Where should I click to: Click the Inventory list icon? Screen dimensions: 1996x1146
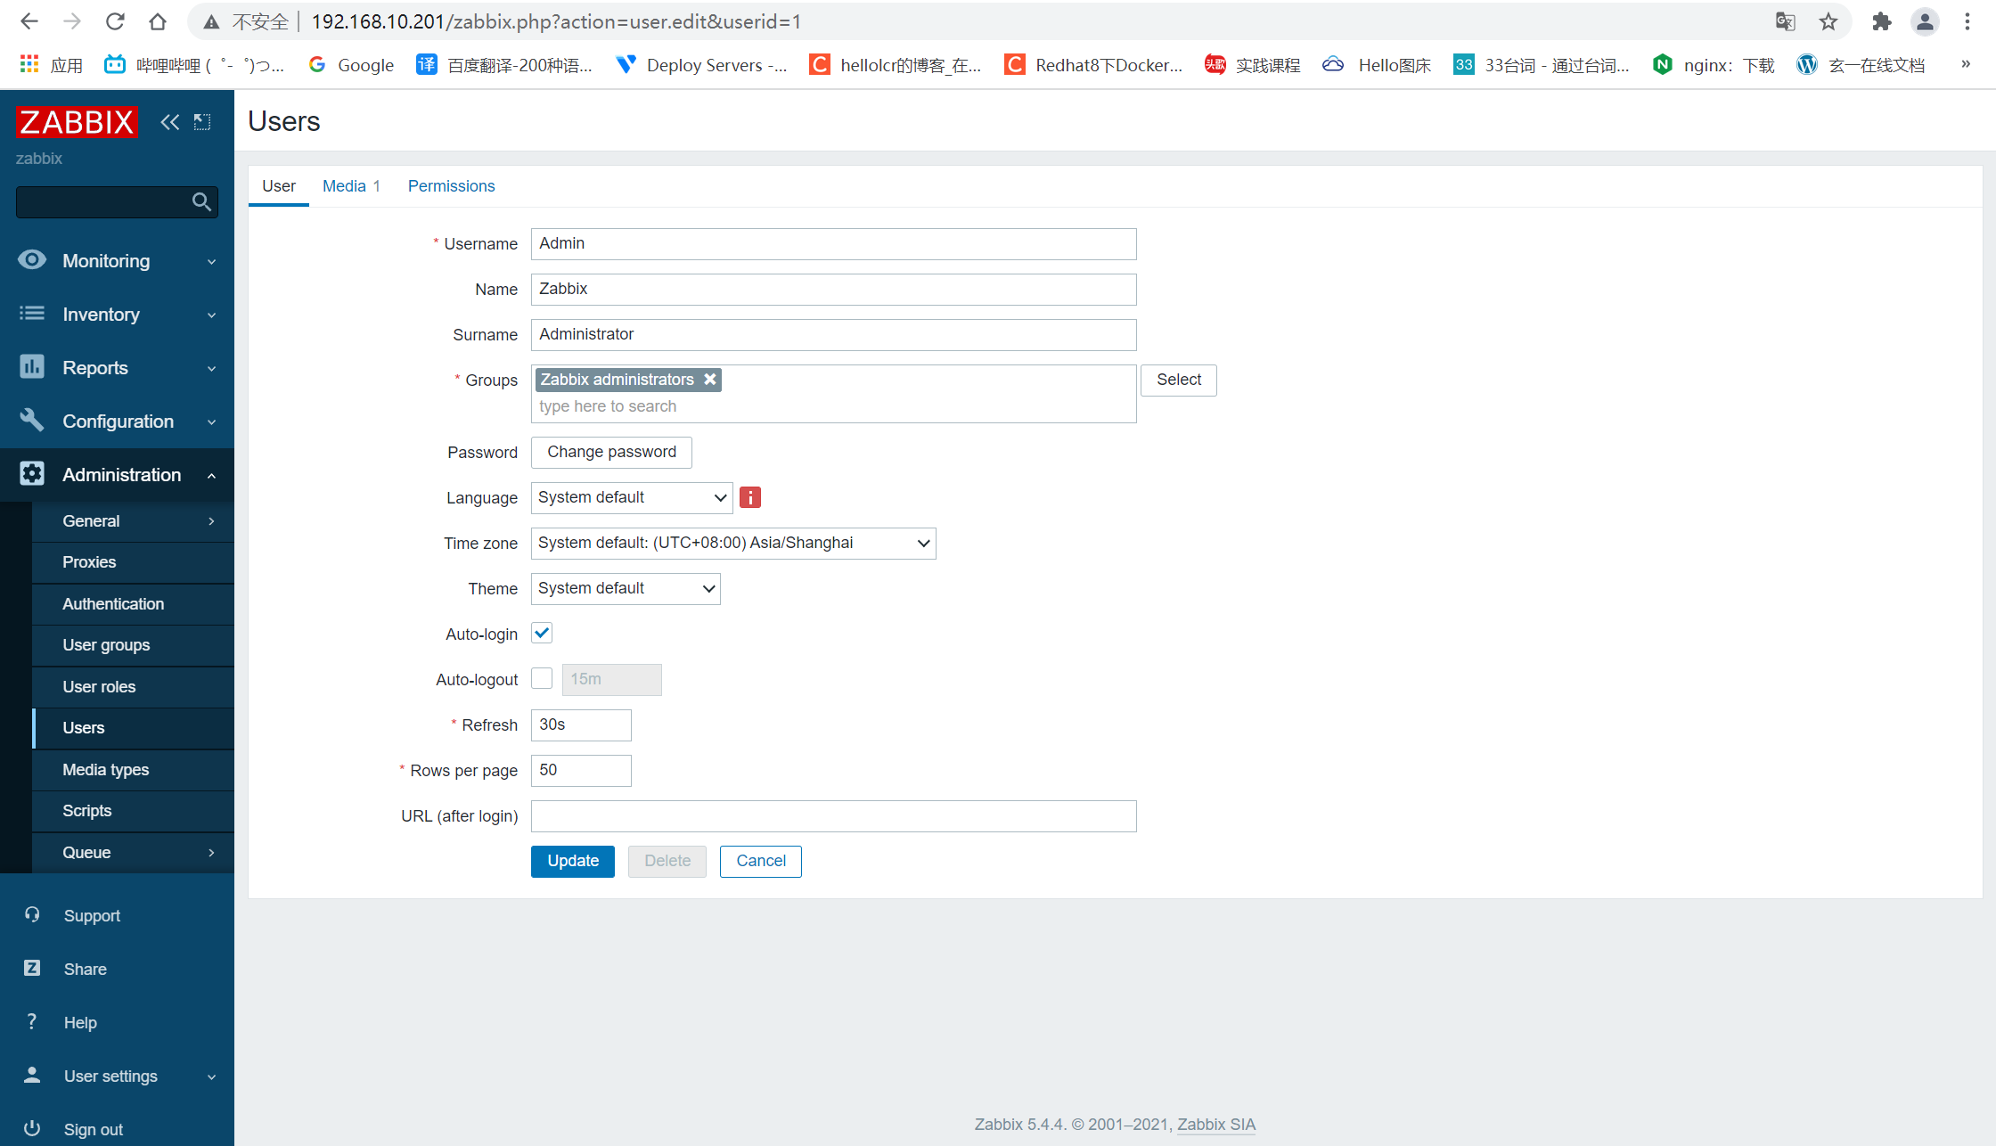(32, 314)
